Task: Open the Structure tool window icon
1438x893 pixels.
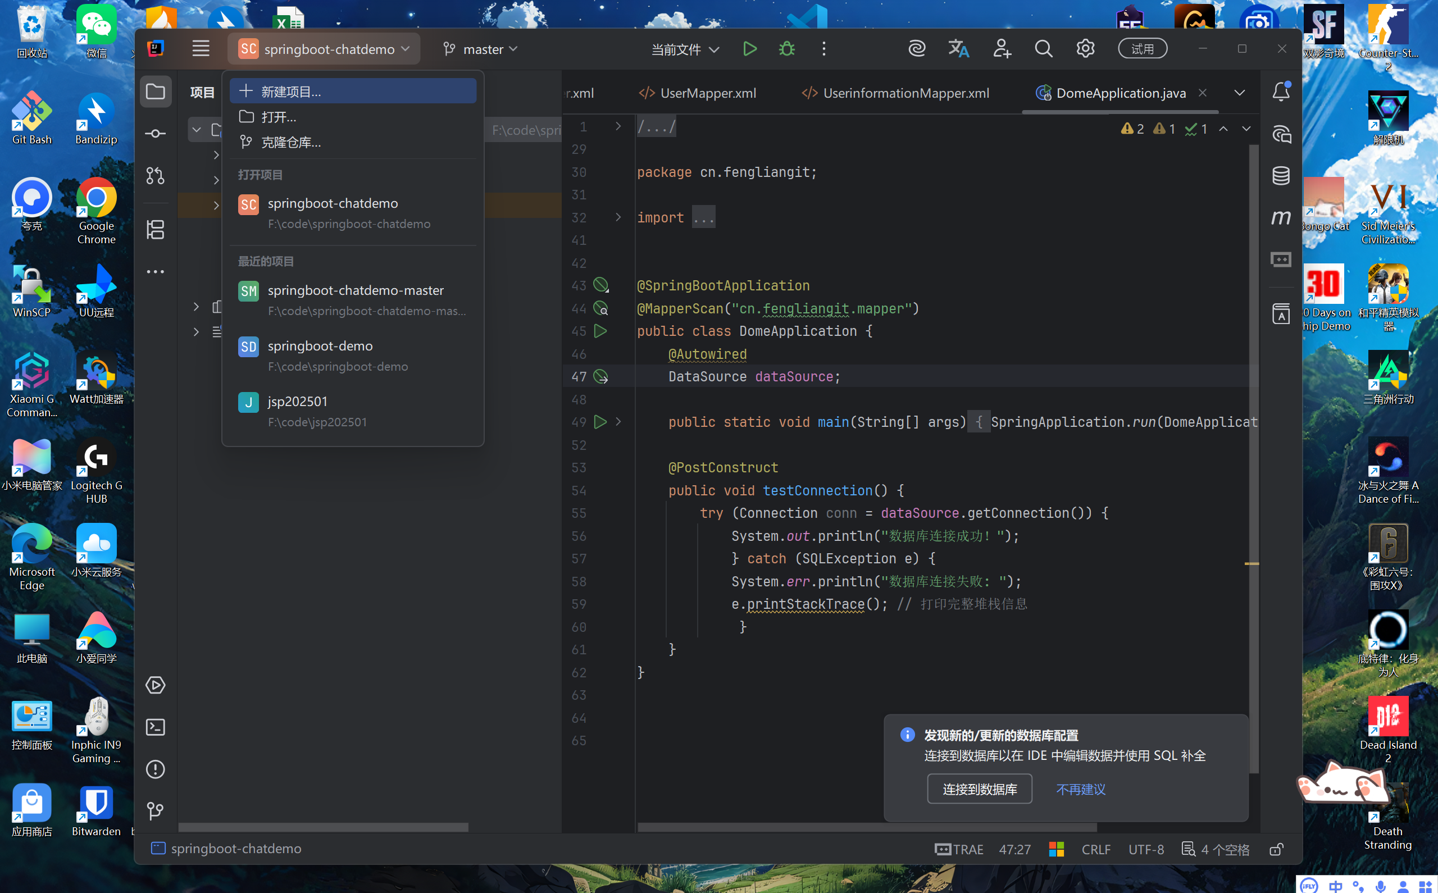Action: [x=156, y=229]
